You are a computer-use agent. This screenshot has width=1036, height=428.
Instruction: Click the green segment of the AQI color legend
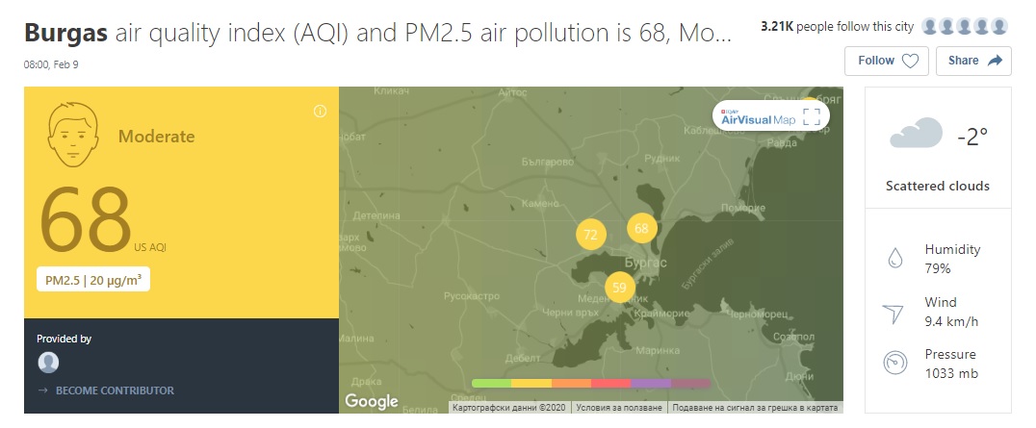492,383
